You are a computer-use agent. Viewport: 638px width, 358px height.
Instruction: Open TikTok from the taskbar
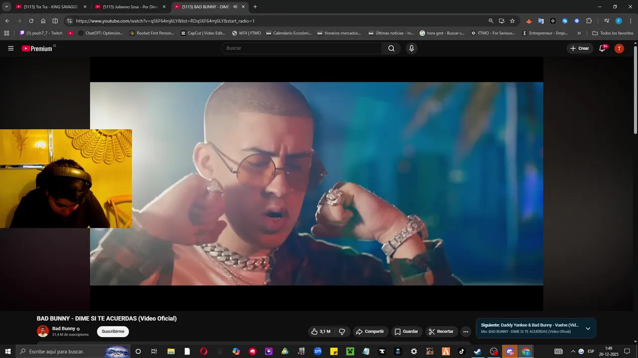pyautogui.click(x=462, y=352)
